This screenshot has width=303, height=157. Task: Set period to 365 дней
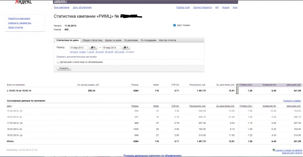pyautogui.click(x=119, y=52)
